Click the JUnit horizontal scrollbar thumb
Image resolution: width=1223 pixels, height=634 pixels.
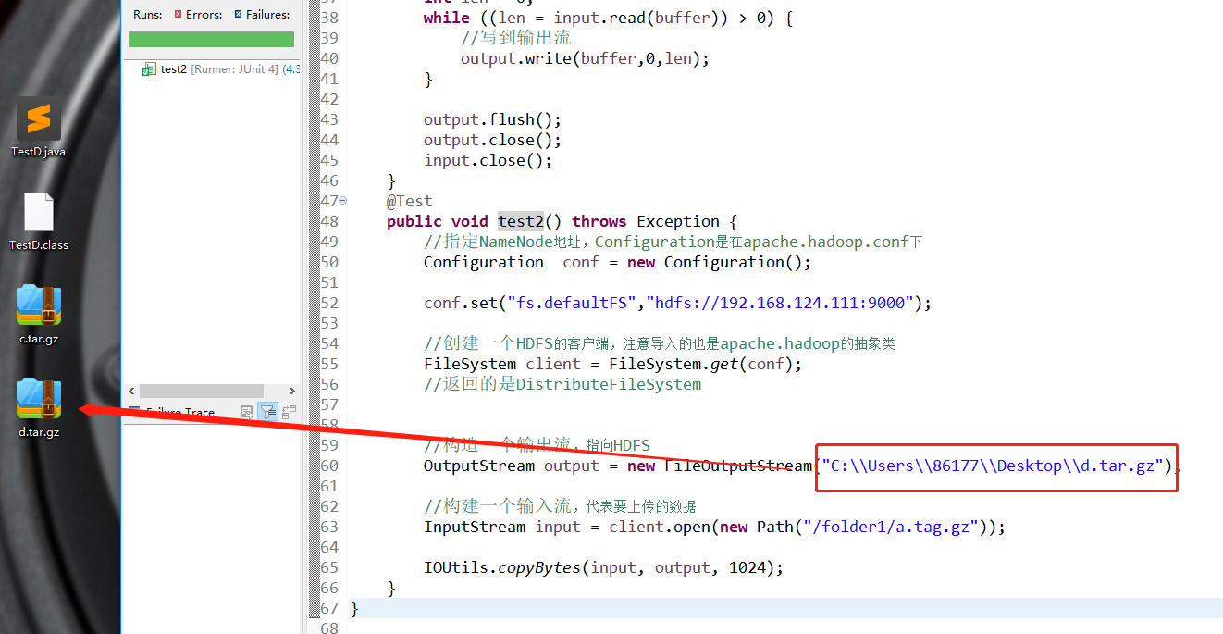pos(202,392)
